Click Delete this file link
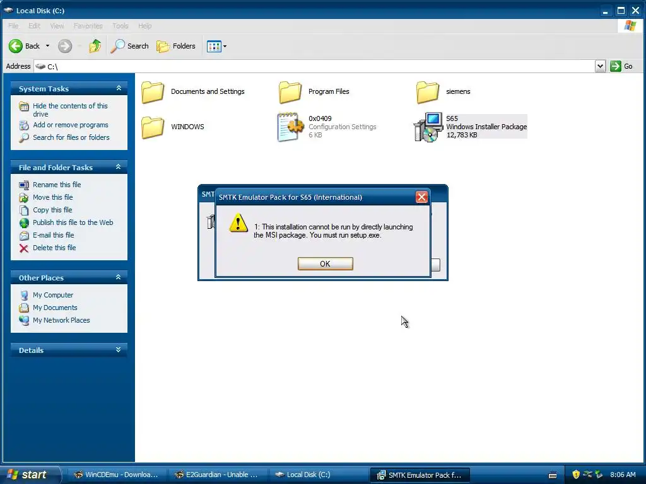The width and height of the screenshot is (646, 484). (54, 248)
